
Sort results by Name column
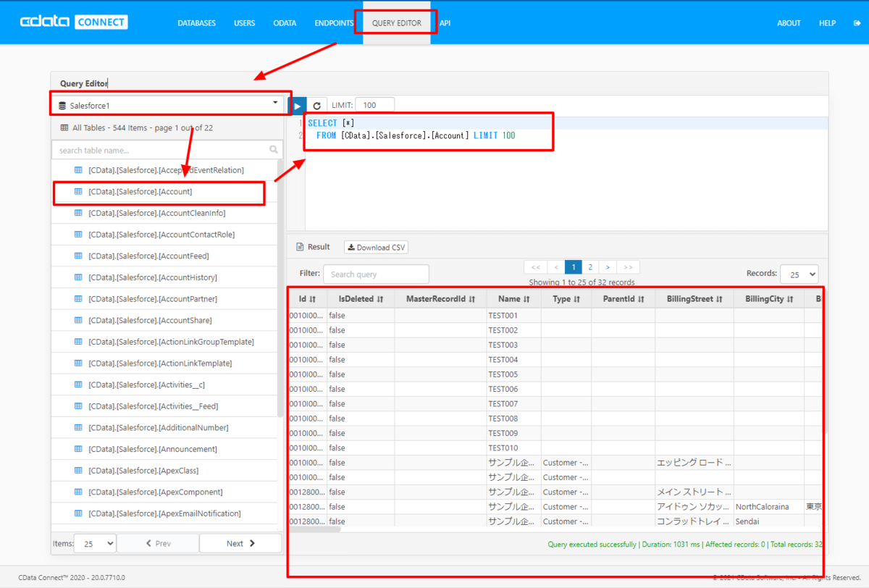pyautogui.click(x=514, y=298)
